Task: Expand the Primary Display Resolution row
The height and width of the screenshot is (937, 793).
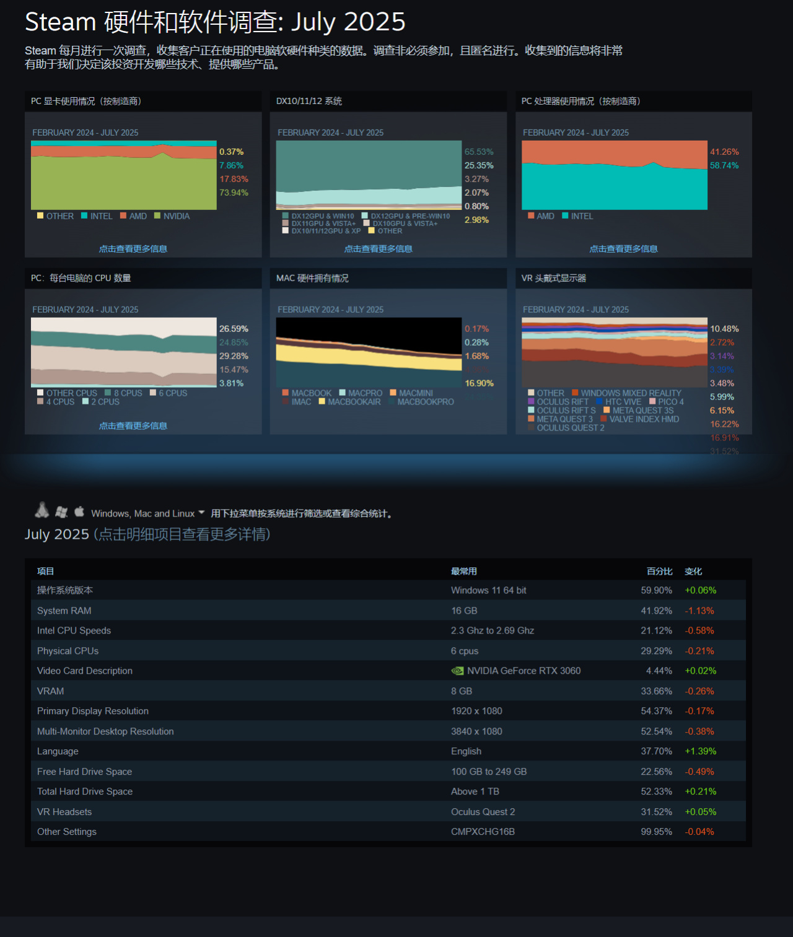Action: (388, 711)
